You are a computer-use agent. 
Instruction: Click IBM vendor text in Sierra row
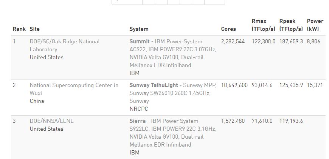click(x=135, y=153)
